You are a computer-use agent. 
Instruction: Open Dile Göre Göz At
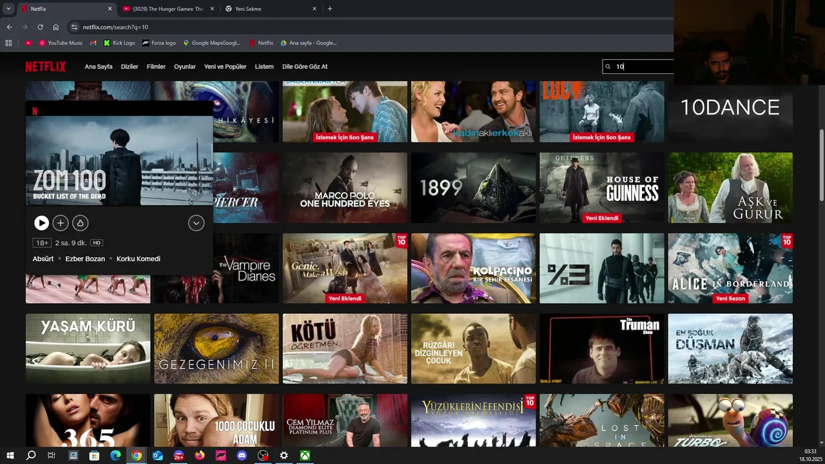coord(305,66)
